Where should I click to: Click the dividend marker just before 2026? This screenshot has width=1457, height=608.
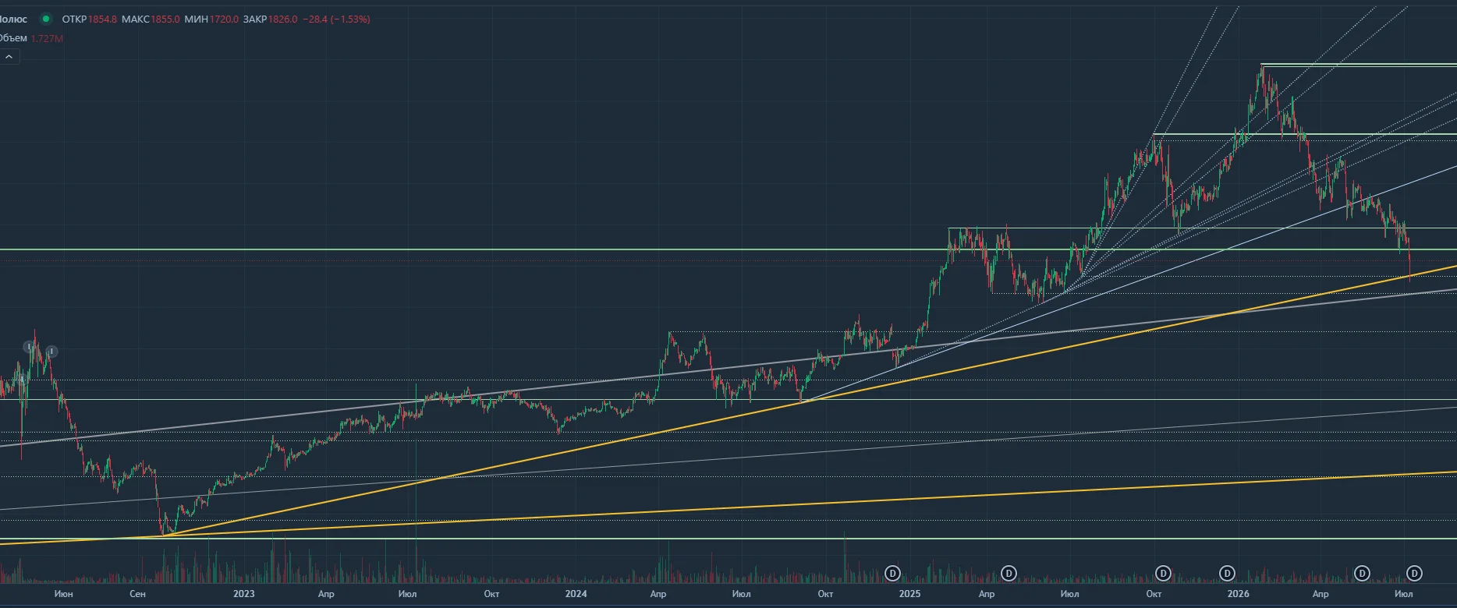coord(1227,574)
